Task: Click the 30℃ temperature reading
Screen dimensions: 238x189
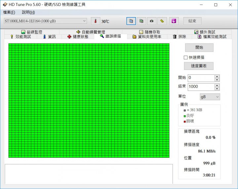Action: coord(105,21)
